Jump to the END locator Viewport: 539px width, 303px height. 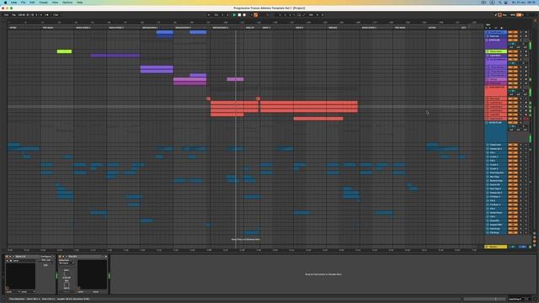pos(464,28)
